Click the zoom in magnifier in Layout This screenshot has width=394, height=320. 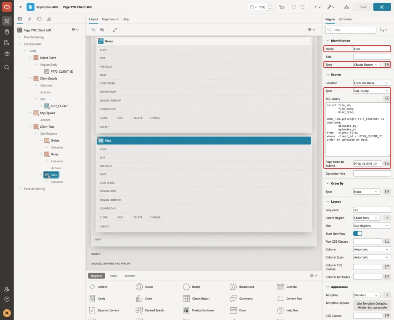tap(102, 30)
